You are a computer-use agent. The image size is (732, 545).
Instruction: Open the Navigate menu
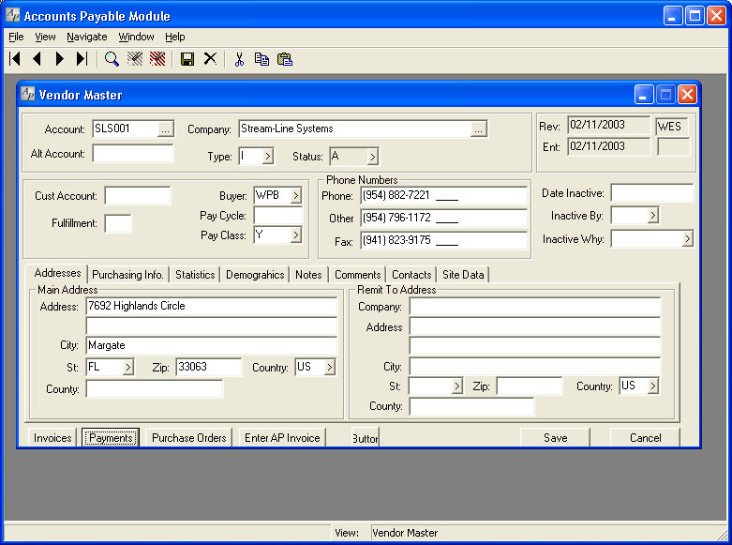pos(87,37)
